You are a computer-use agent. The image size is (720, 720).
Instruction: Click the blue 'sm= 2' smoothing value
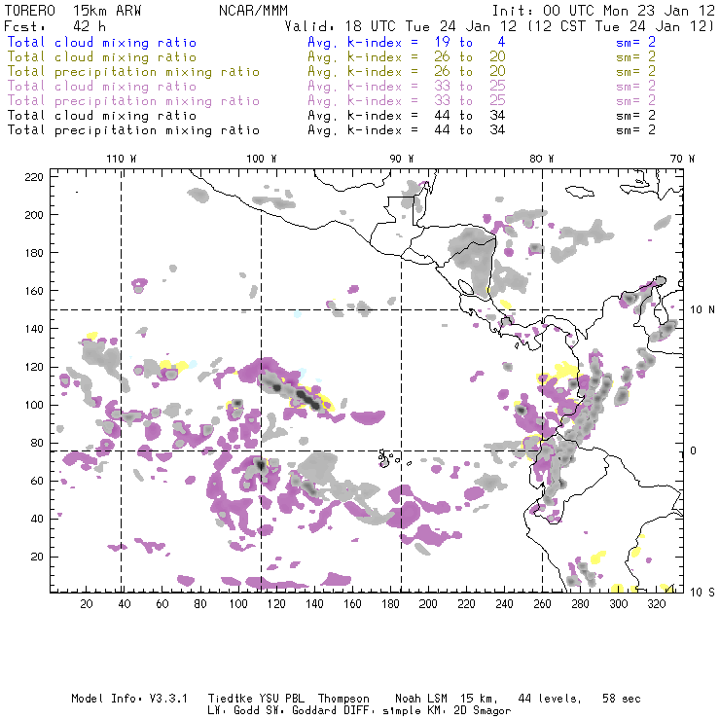(x=635, y=42)
